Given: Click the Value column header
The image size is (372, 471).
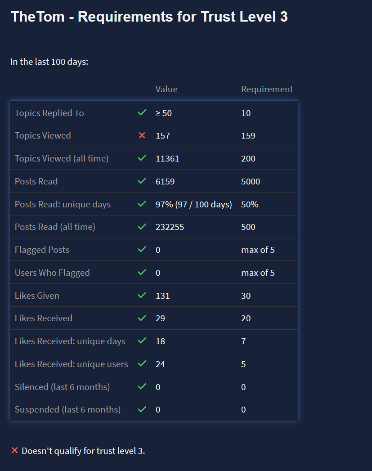Looking at the screenshot, I should point(166,89).
